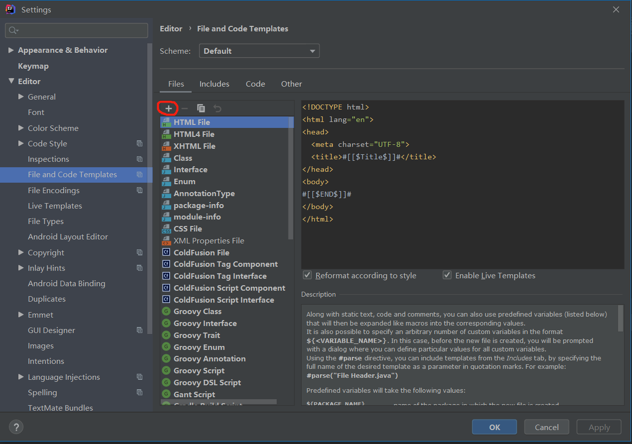The image size is (632, 444).
Task: Click copy icon beside Code Style
Action: 139,144
